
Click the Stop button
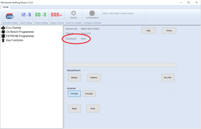149,30
